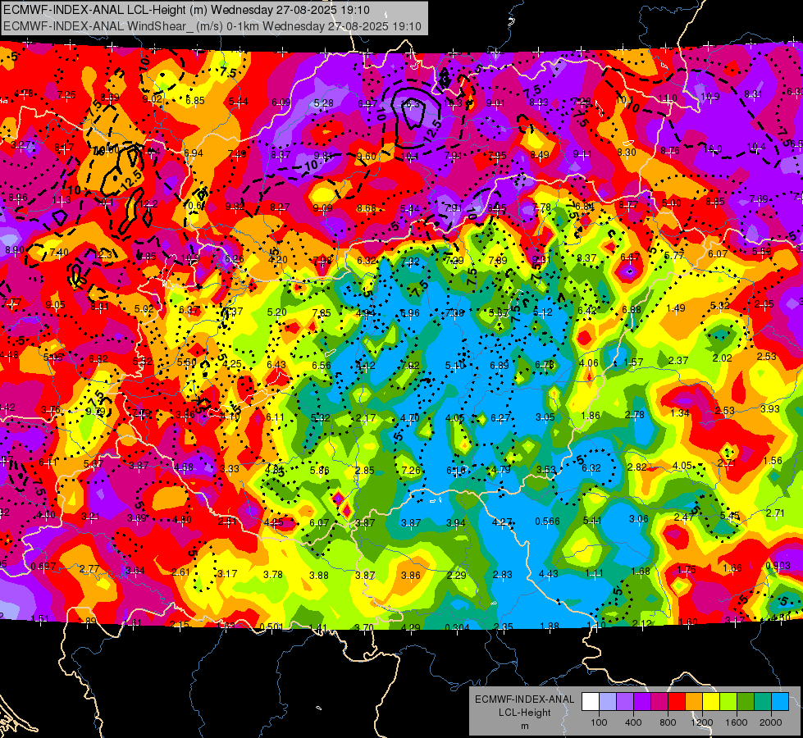Click the wind shear value "3.78"
Image resolution: width=803 pixels, height=738 pixels.
(x=273, y=575)
